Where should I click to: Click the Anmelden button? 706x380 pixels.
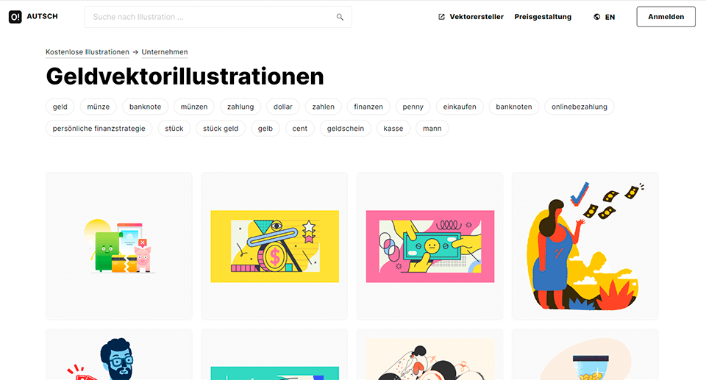666,17
